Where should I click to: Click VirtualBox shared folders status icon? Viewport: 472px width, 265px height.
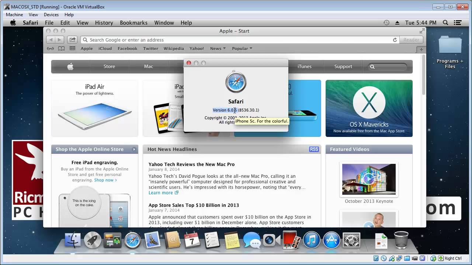(x=407, y=258)
